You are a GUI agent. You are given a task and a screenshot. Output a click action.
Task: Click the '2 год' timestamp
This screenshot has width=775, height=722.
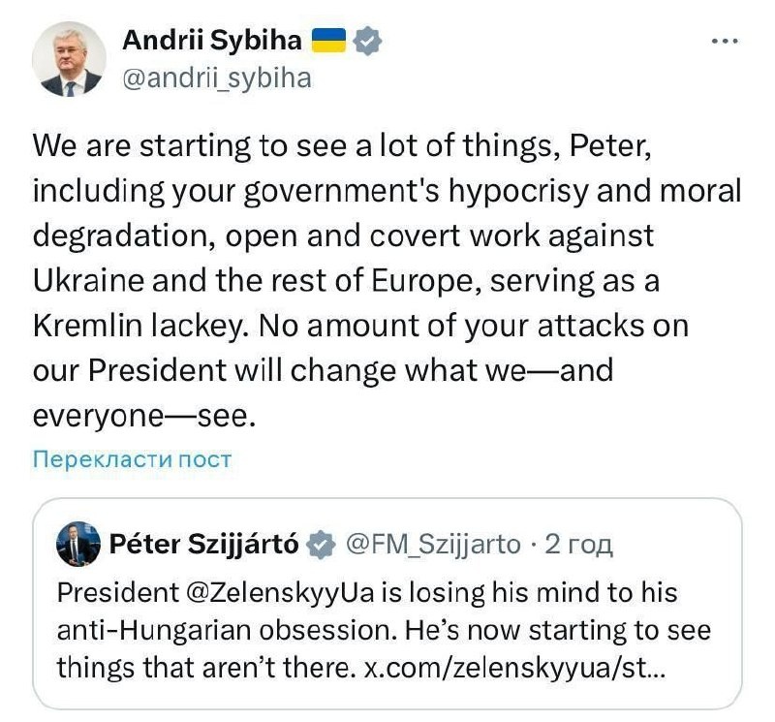[x=578, y=545]
